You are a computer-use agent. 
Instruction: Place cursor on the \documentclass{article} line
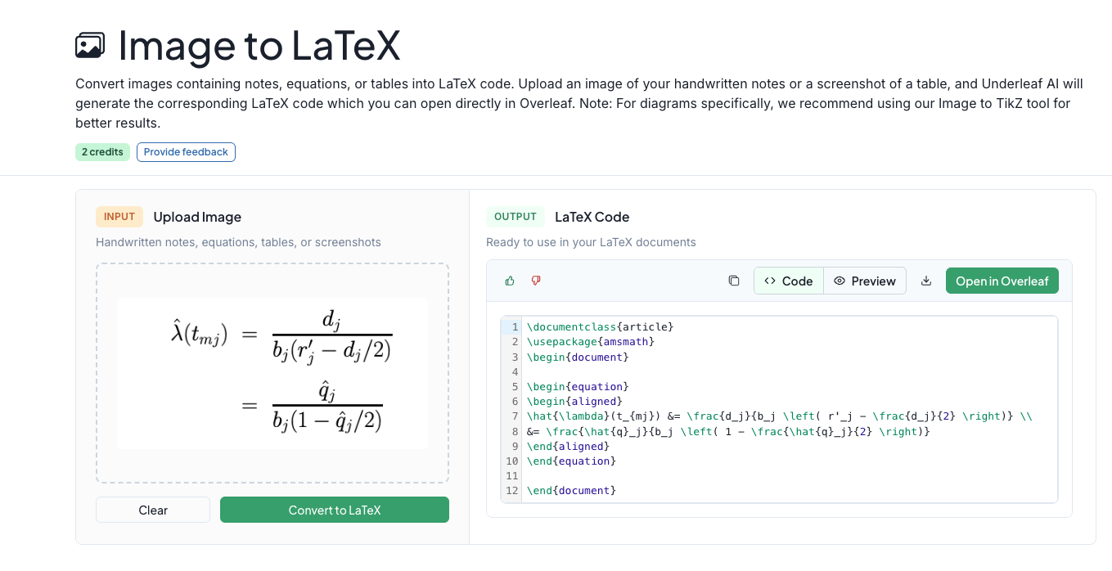600,327
